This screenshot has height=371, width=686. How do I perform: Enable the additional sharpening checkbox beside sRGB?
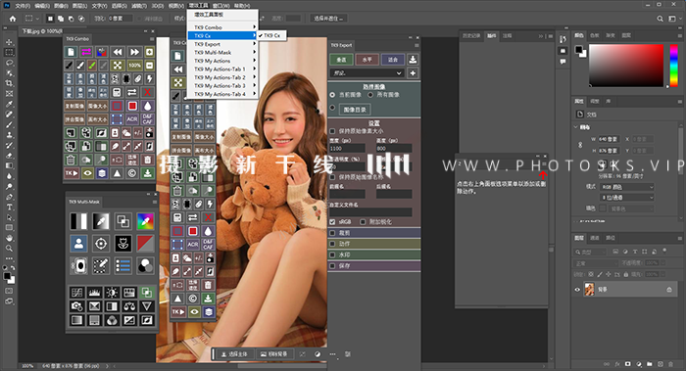[363, 222]
